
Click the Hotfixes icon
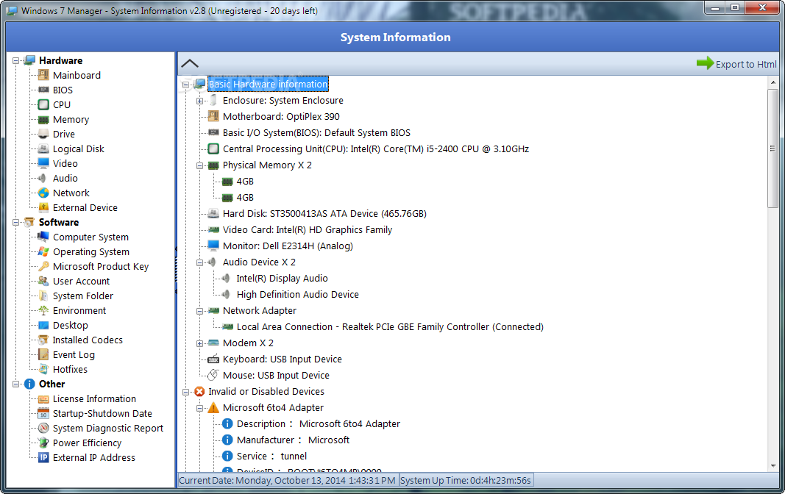(43, 370)
